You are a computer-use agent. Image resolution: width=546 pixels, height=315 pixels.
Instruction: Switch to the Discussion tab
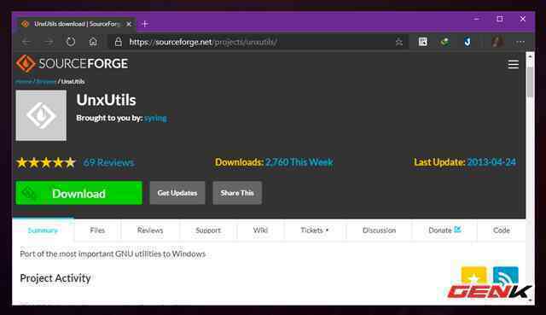pyautogui.click(x=379, y=230)
